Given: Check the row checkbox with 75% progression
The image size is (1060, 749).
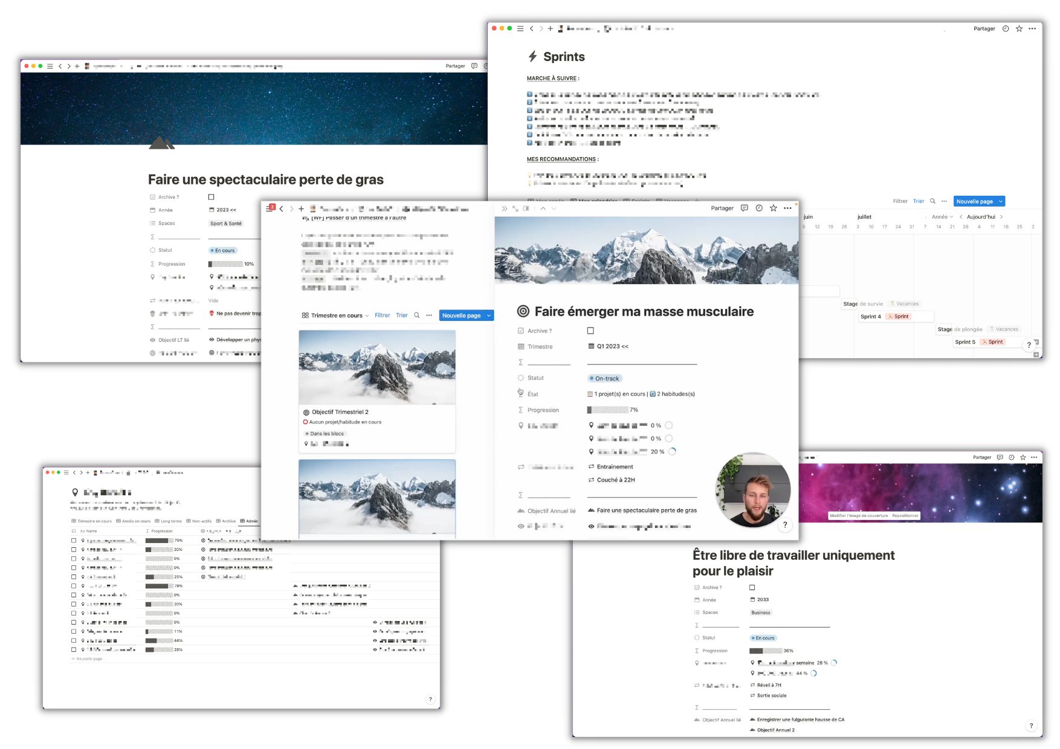Looking at the screenshot, I should (x=74, y=541).
